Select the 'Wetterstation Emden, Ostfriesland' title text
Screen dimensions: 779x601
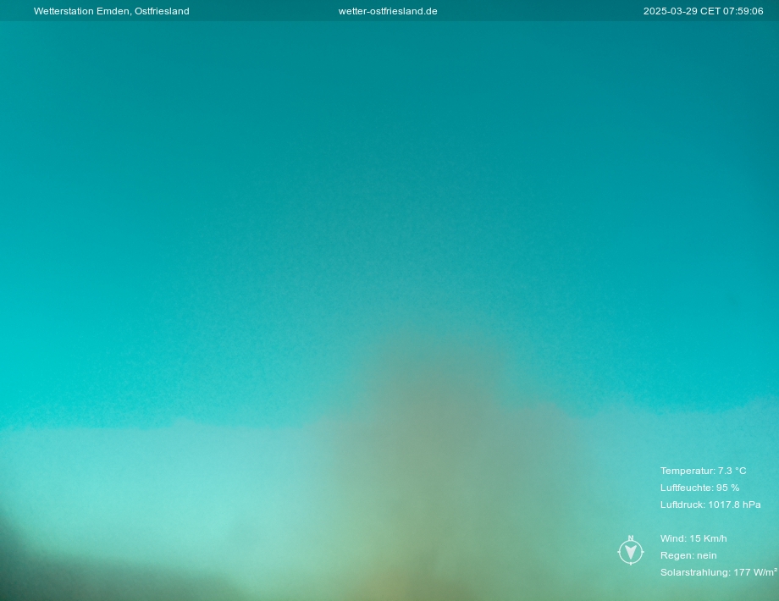click(x=111, y=11)
